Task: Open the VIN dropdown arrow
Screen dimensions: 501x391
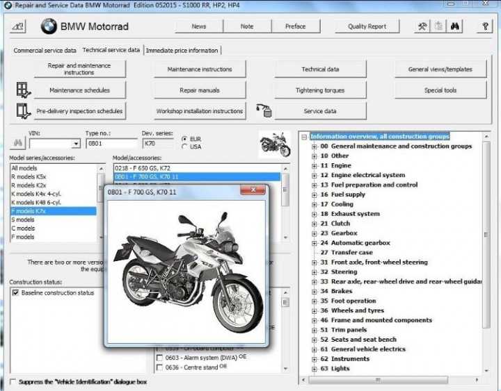Action: (76, 144)
